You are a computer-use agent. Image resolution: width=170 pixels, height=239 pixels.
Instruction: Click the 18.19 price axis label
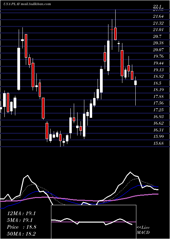tap(158, 89)
